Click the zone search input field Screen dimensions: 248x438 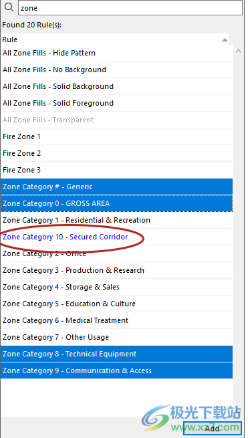tap(130, 8)
